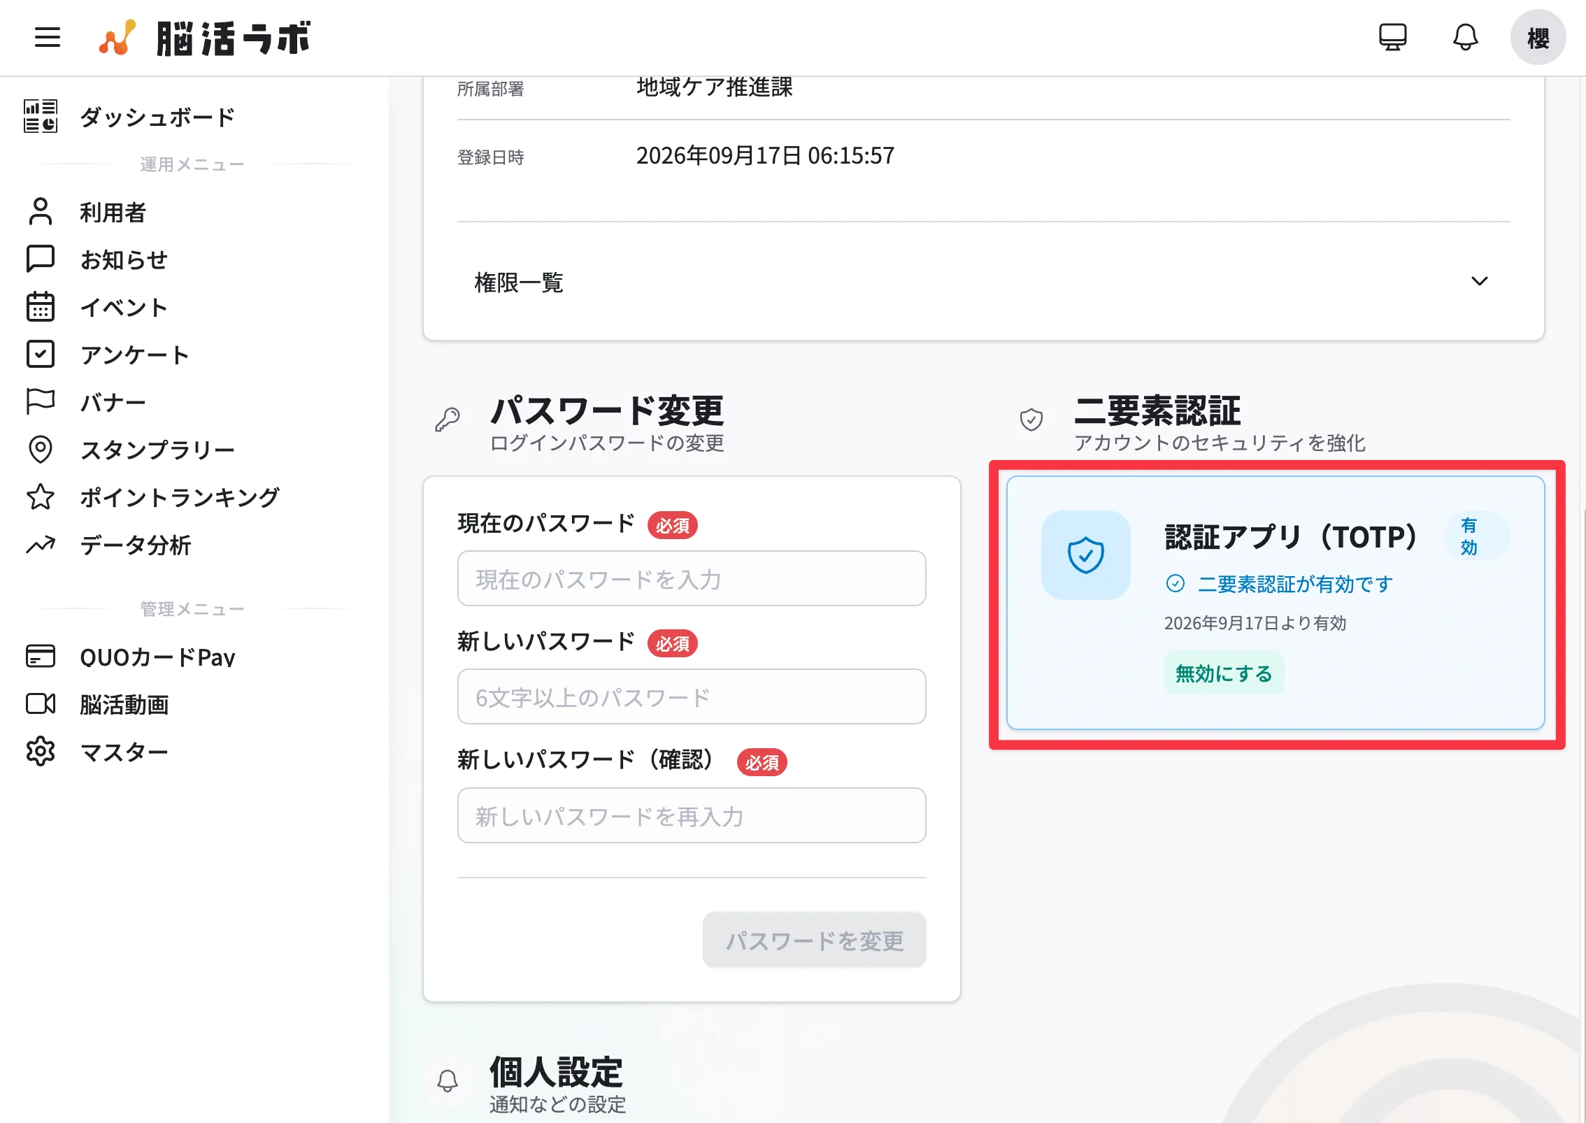Open ポイントランキング menu label
Viewport: 1586px width, 1123px height.
[180, 496]
